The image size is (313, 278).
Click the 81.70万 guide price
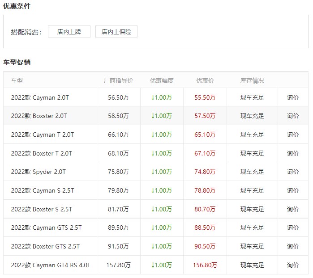pyautogui.click(x=118, y=209)
